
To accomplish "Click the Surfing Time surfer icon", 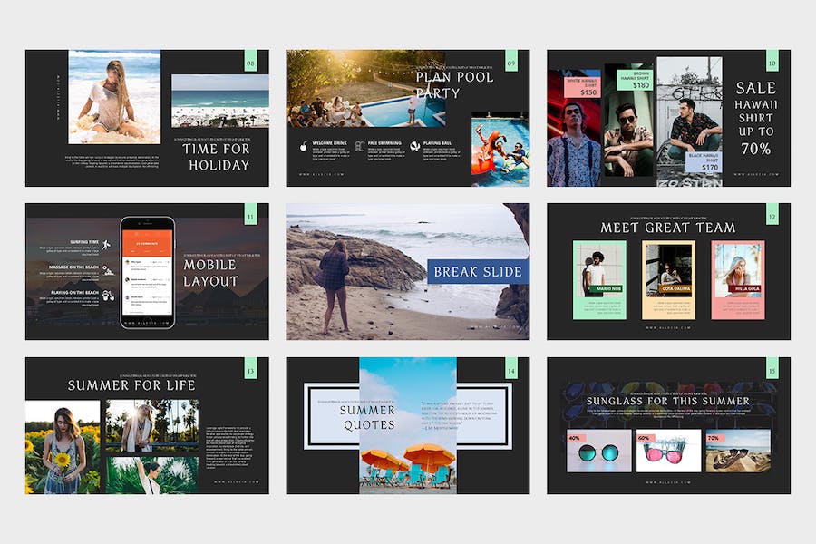I will click(107, 245).
